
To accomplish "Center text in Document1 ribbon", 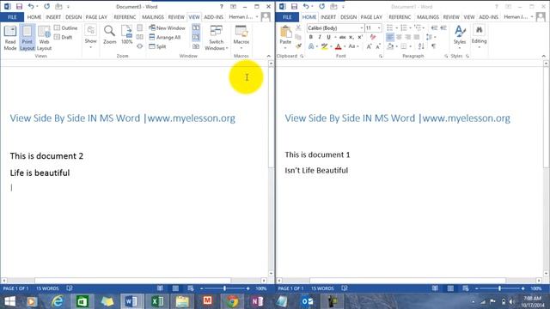I will 399,37.
